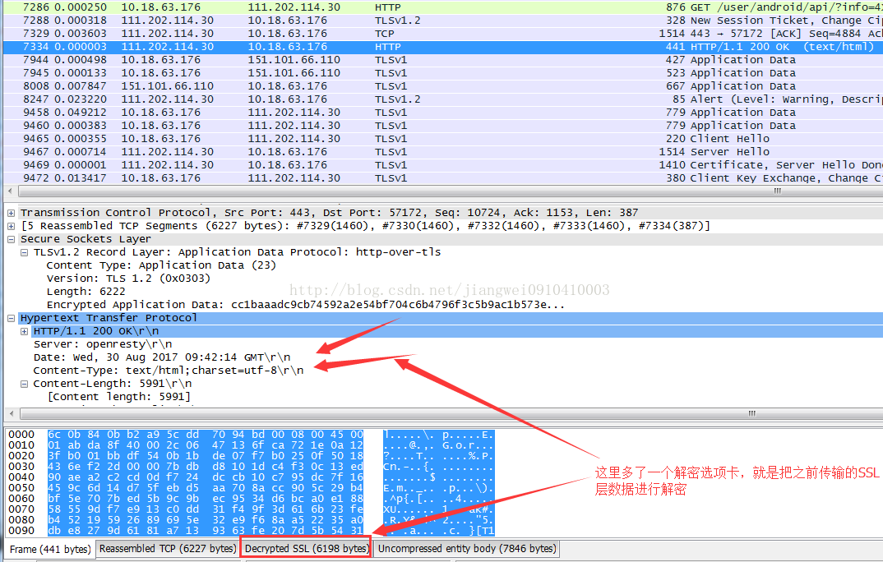Select packet 9467 Server Hello row
The image size is (883, 562).
click(443, 152)
